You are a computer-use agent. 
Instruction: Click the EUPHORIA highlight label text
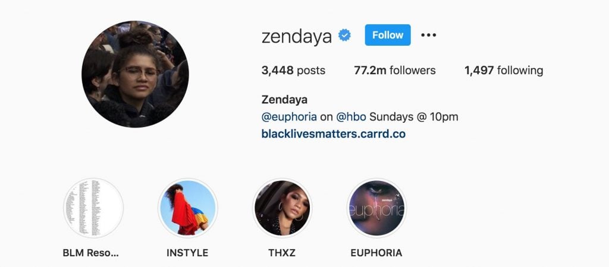(376, 253)
